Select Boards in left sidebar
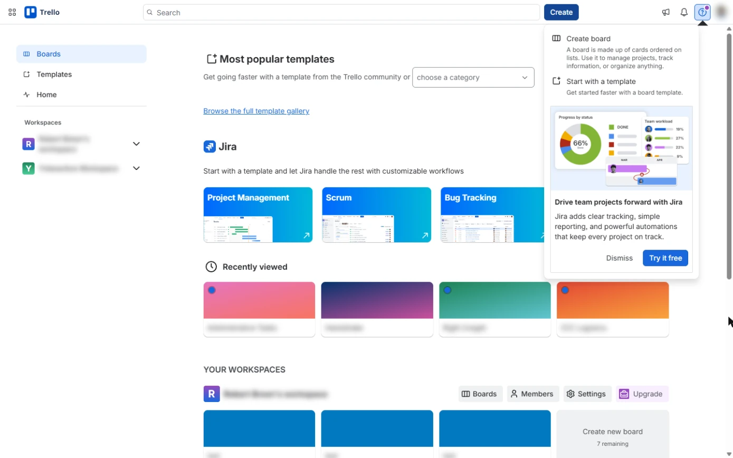The width and height of the screenshot is (733, 458). [81, 54]
